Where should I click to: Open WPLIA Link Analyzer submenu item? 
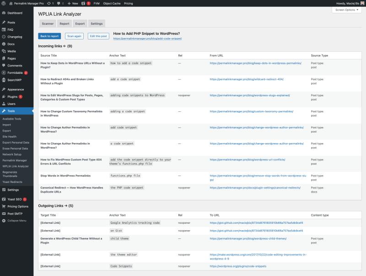coord(16,166)
